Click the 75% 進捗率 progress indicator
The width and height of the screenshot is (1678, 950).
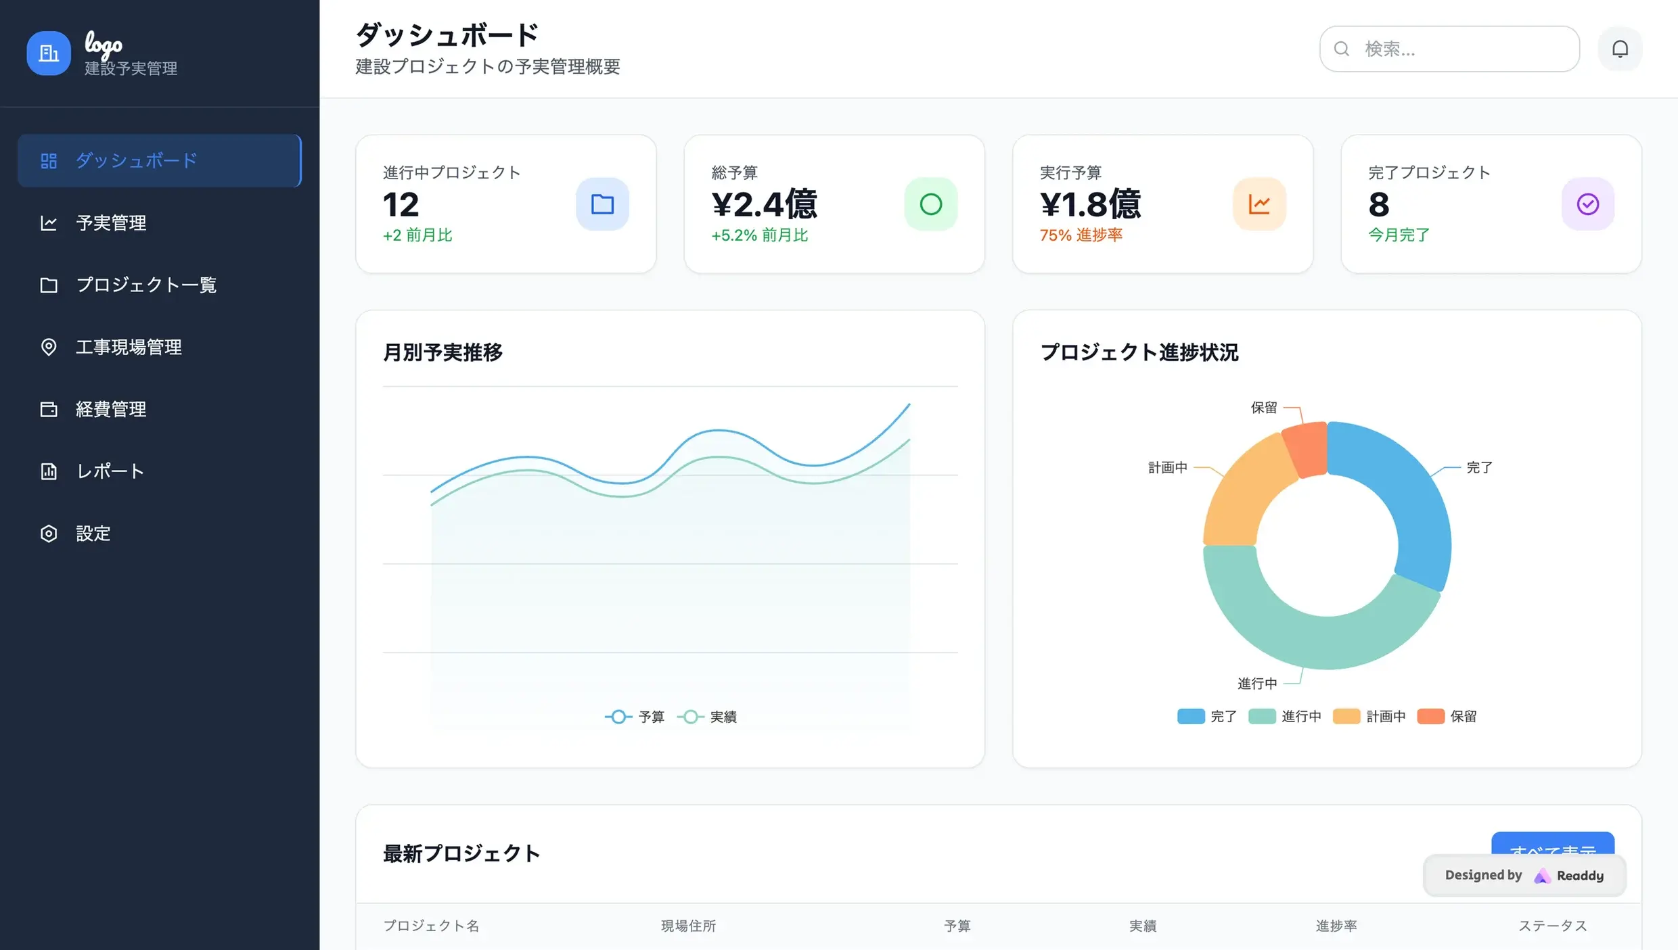click(1081, 235)
